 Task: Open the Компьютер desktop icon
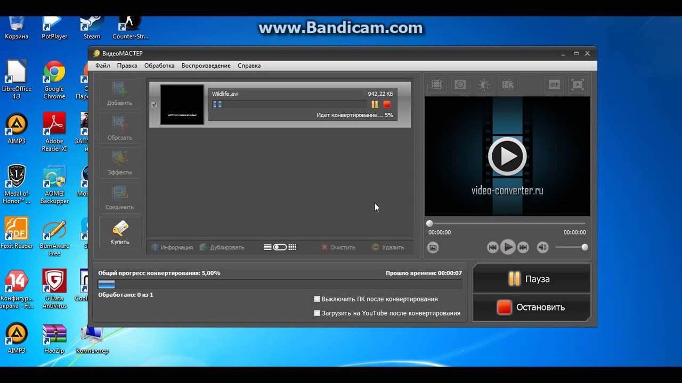(x=92, y=339)
